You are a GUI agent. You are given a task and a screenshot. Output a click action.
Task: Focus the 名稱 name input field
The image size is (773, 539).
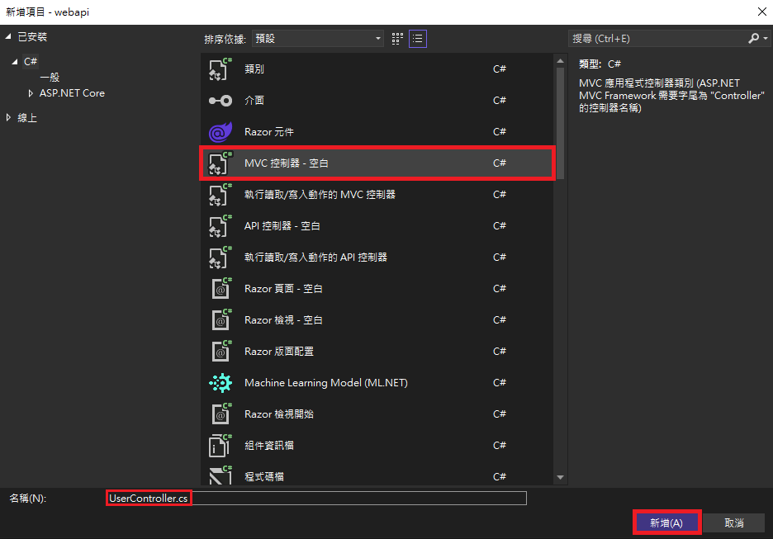pyautogui.click(x=316, y=498)
